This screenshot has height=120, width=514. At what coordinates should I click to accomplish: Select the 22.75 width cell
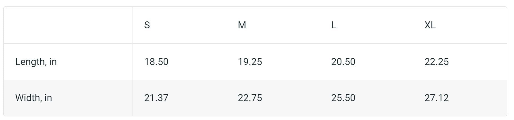point(250,98)
